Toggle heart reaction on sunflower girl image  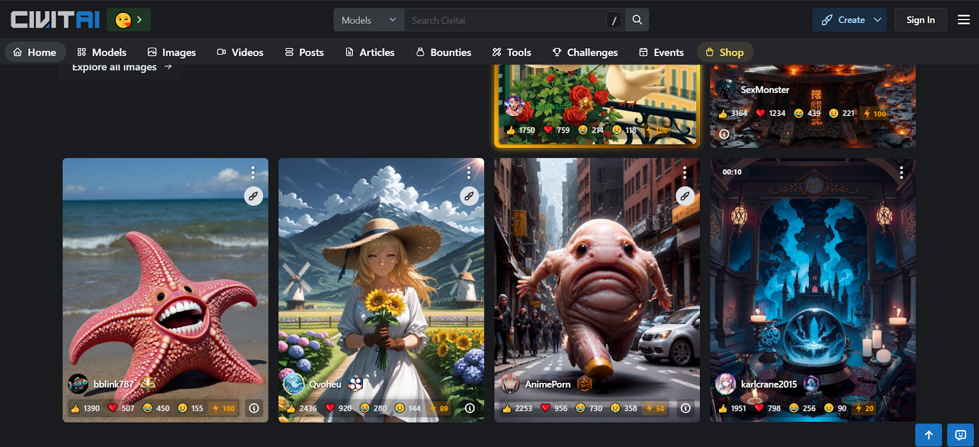click(x=338, y=408)
